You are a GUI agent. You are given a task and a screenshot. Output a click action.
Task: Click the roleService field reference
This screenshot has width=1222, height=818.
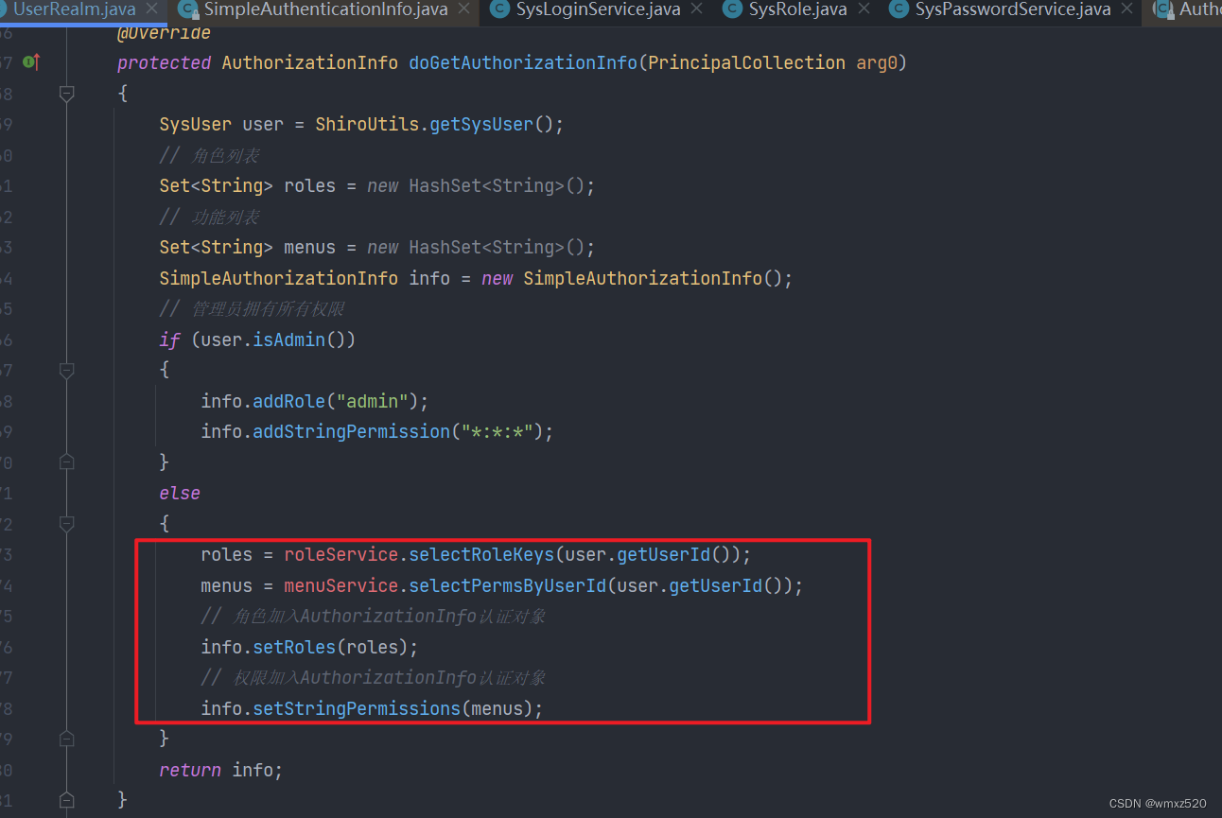pyautogui.click(x=340, y=554)
